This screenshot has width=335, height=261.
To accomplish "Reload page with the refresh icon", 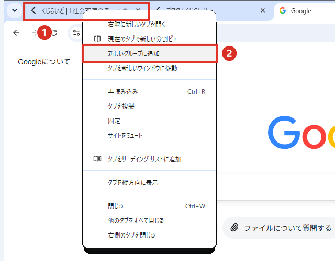I will tap(54, 33).
